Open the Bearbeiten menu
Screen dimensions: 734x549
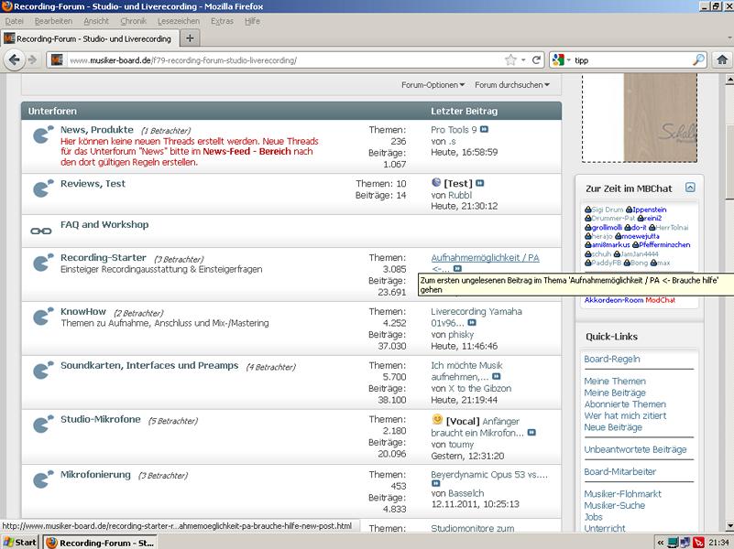[x=53, y=21]
